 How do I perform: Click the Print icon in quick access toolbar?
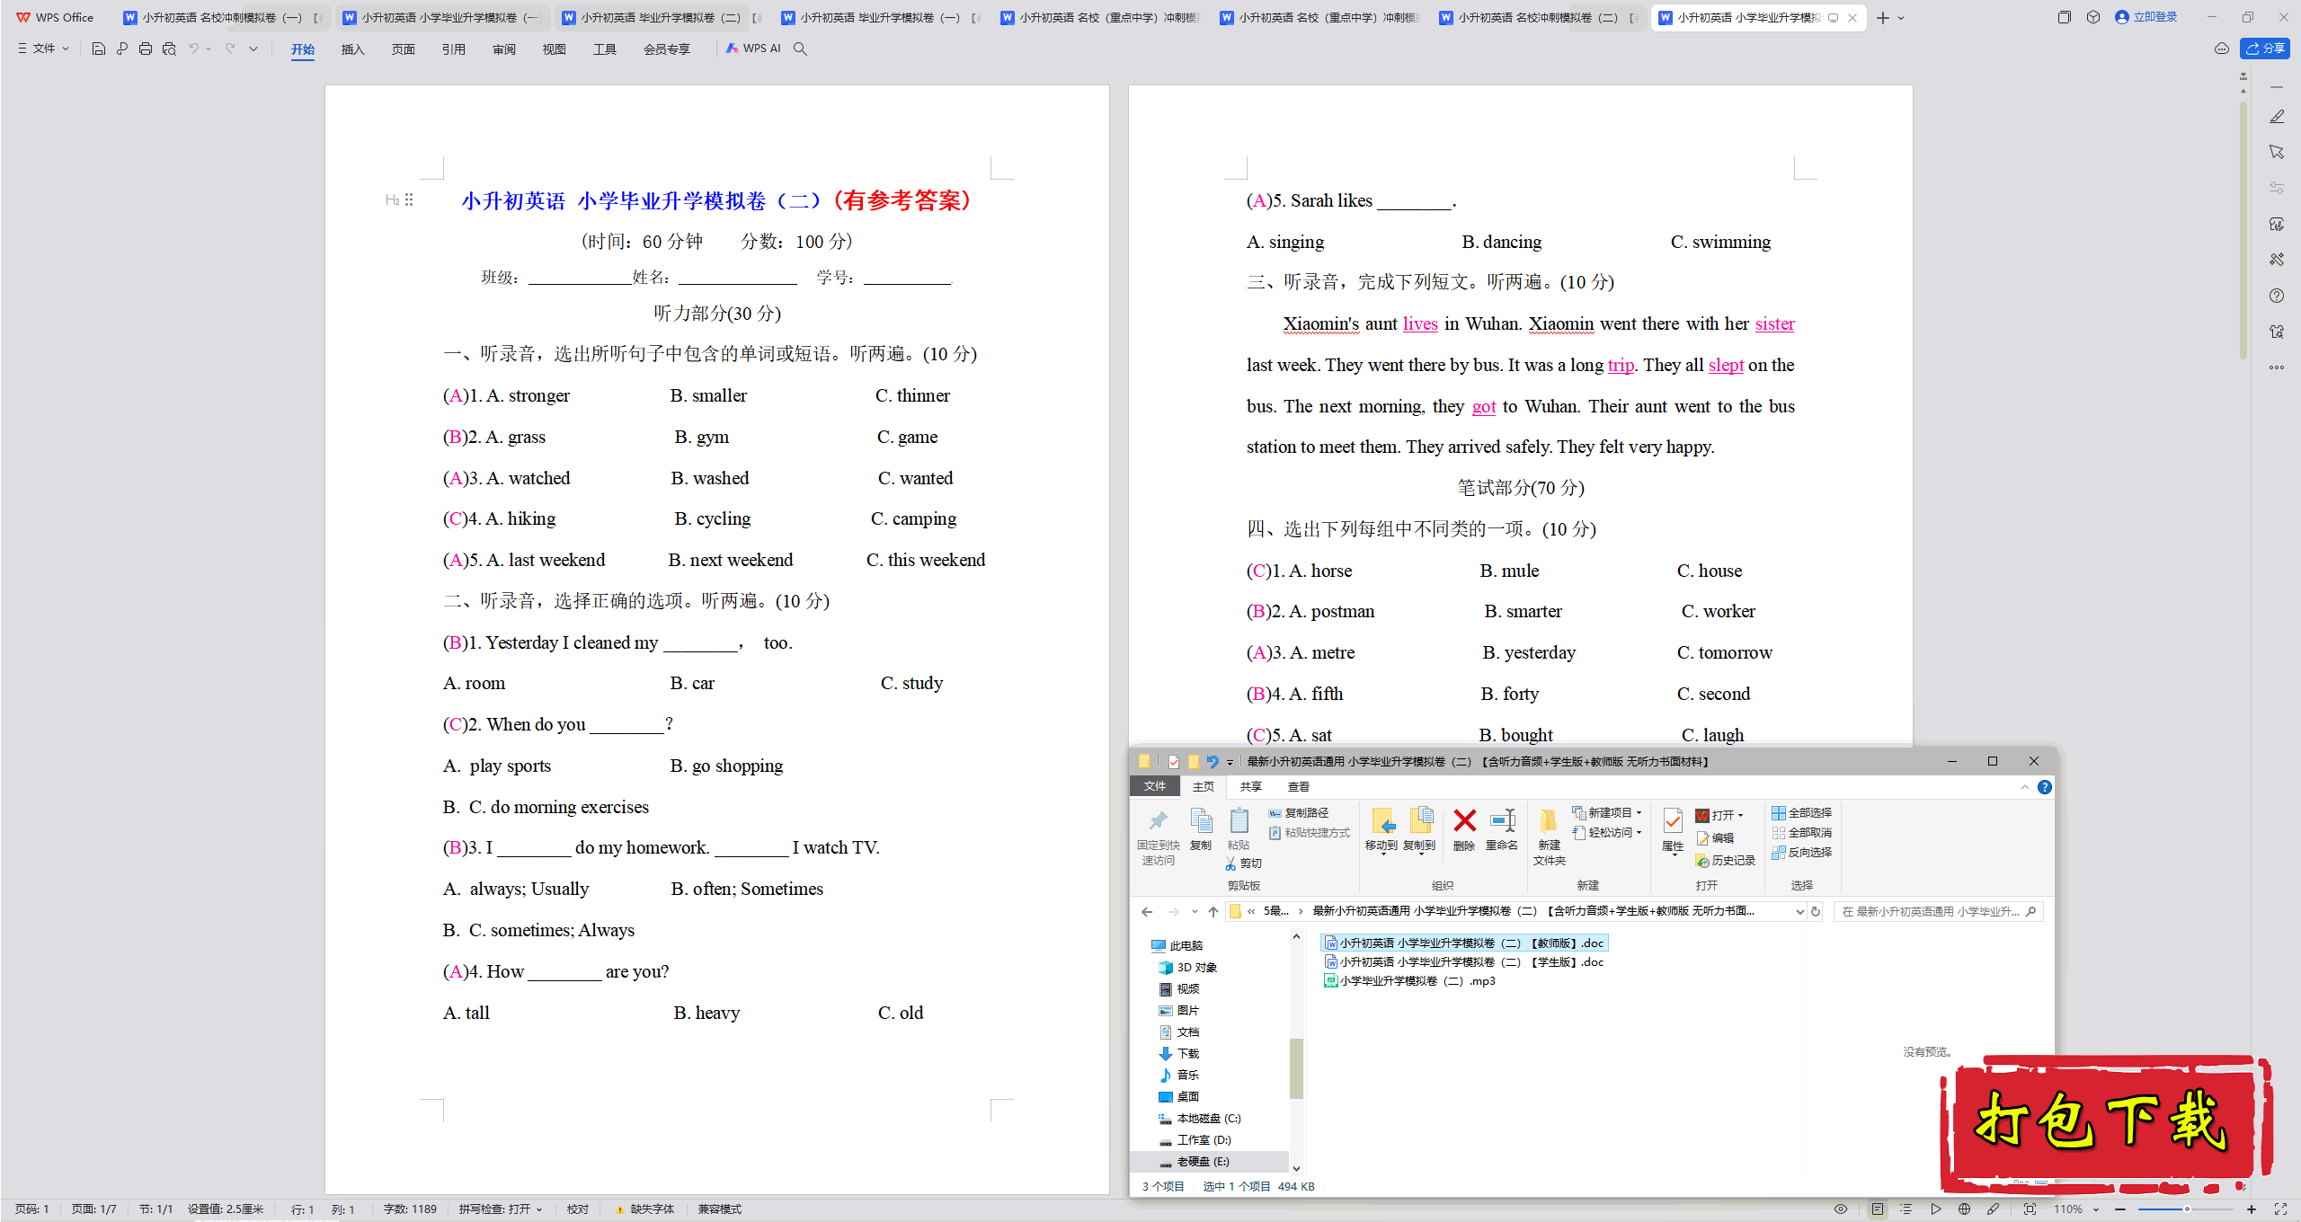tap(145, 49)
